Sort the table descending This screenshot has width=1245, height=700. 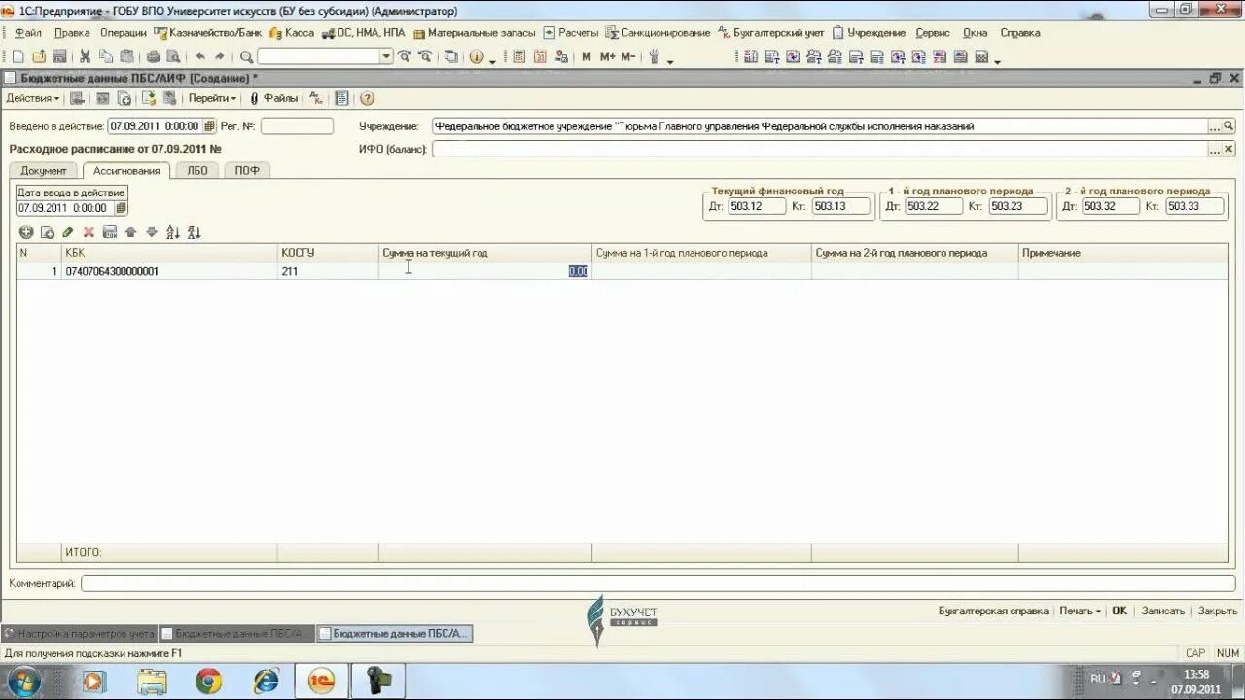coord(194,231)
